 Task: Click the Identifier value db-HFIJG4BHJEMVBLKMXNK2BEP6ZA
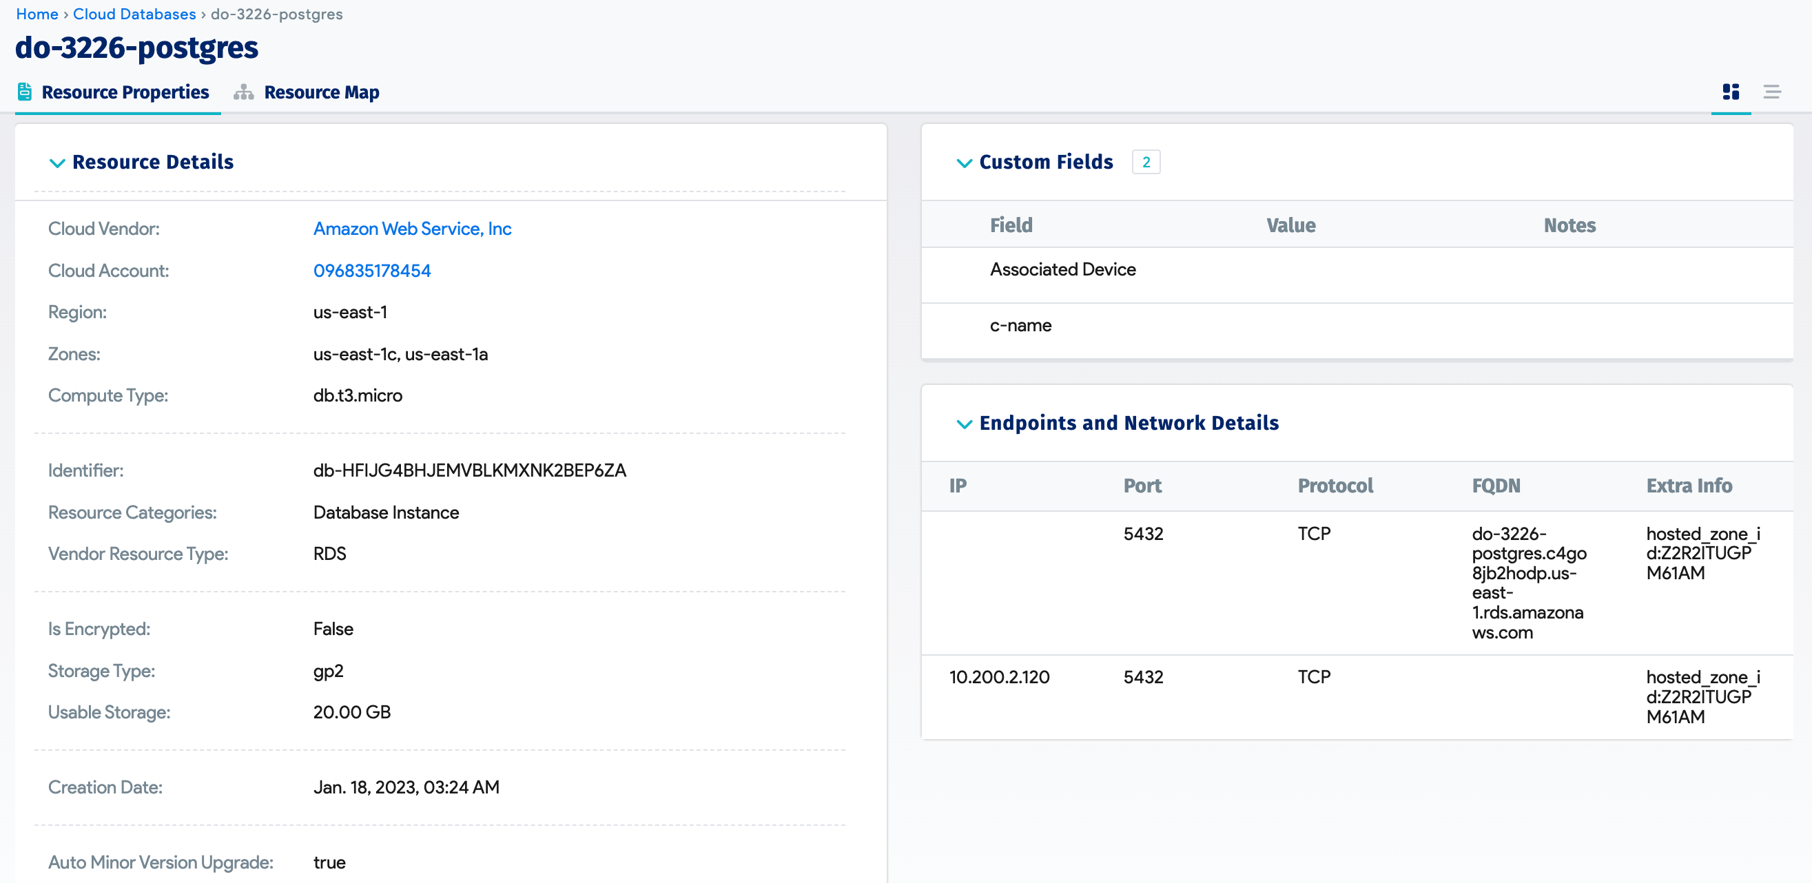coord(469,470)
